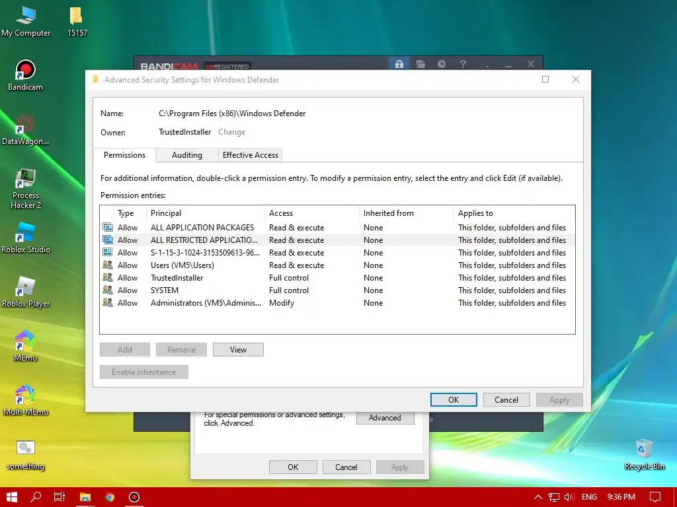Select the S-1-15-3-1024 SID entry
This screenshot has width=677, height=507.
point(338,252)
